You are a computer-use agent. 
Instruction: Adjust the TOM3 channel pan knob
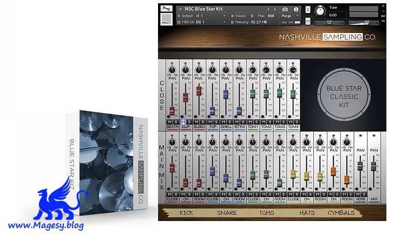point(280,70)
